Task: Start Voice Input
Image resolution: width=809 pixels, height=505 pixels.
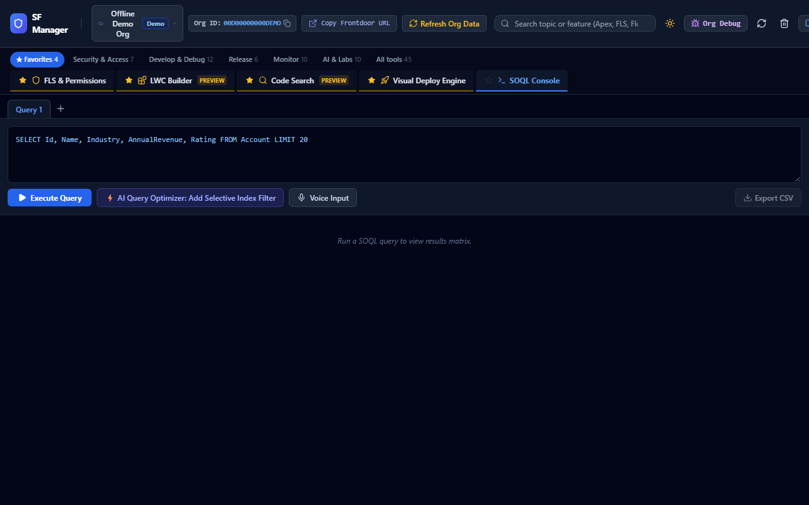Action: (x=323, y=198)
